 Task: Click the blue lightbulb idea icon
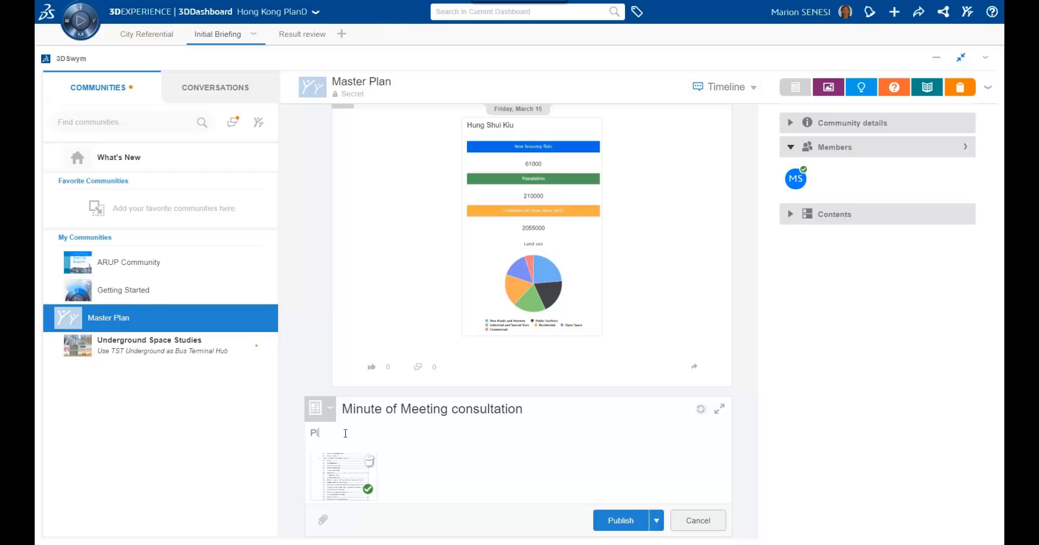click(x=861, y=87)
